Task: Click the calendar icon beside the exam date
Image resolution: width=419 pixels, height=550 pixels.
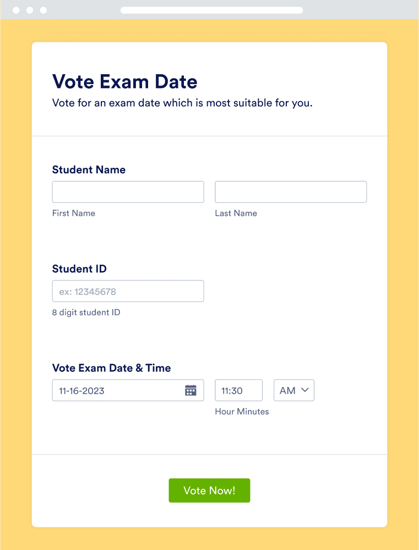Action: [x=191, y=390]
